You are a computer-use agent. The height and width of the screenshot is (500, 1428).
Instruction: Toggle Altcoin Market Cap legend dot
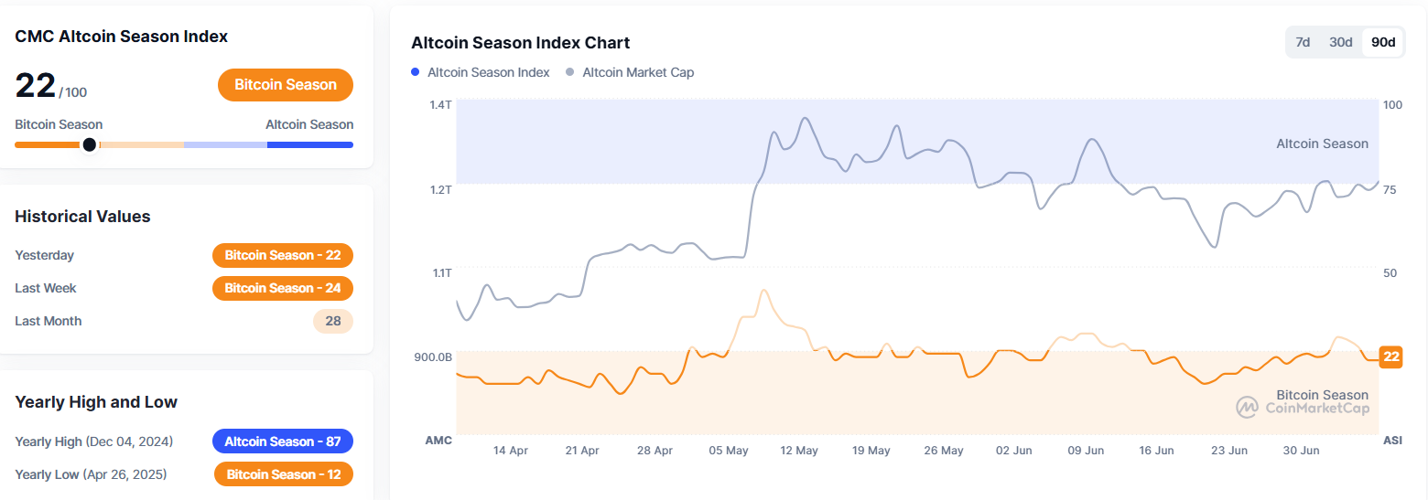pyautogui.click(x=570, y=72)
